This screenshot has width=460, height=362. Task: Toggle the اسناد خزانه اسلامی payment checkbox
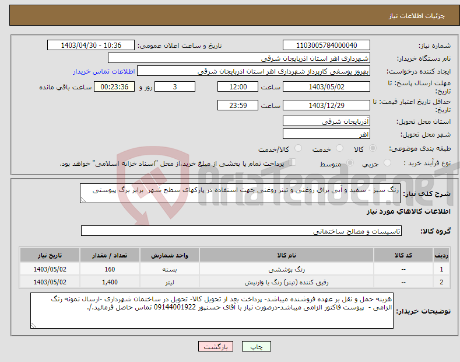click(x=292, y=162)
